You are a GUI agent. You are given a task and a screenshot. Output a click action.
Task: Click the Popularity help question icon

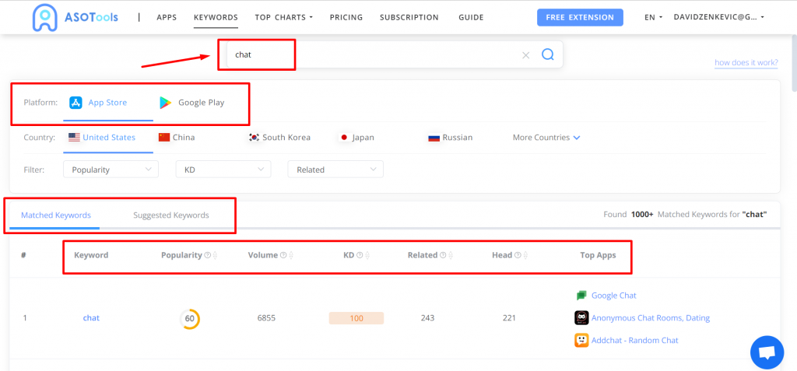coord(208,255)
